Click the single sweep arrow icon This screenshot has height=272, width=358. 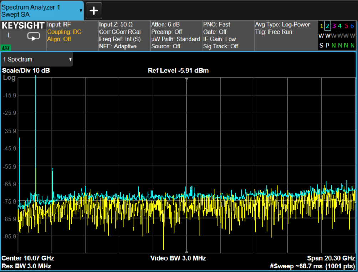pyautogui.click(x=34, y=36)
